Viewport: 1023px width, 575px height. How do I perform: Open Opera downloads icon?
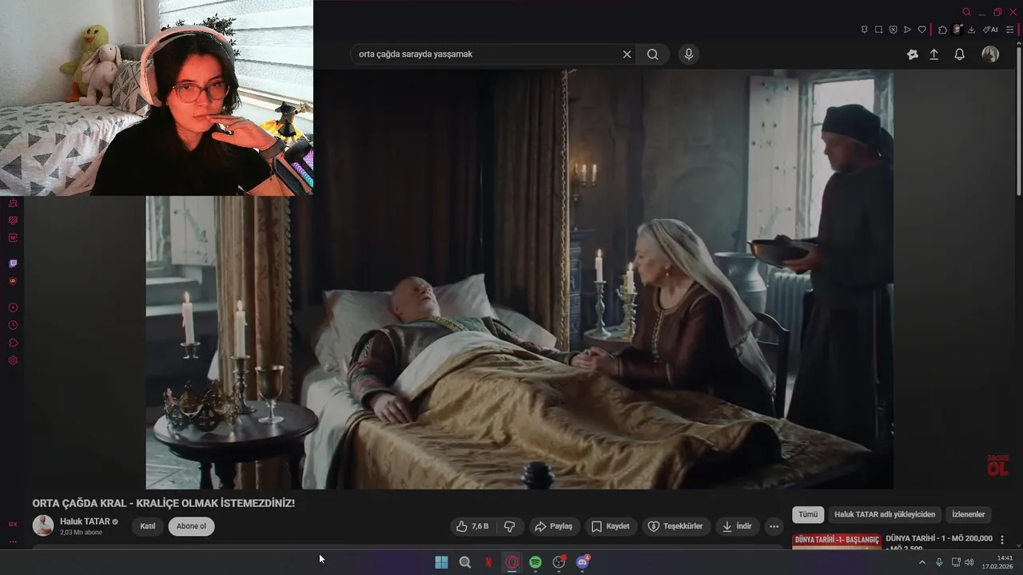971,30
